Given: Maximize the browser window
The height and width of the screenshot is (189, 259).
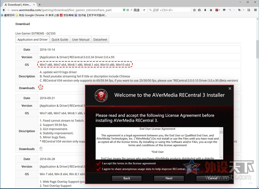Looking at the screenshot, I should tap(248, 2).
